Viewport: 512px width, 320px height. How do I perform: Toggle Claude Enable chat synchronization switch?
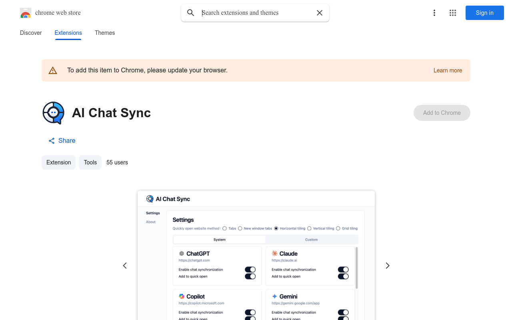(343, 270)
